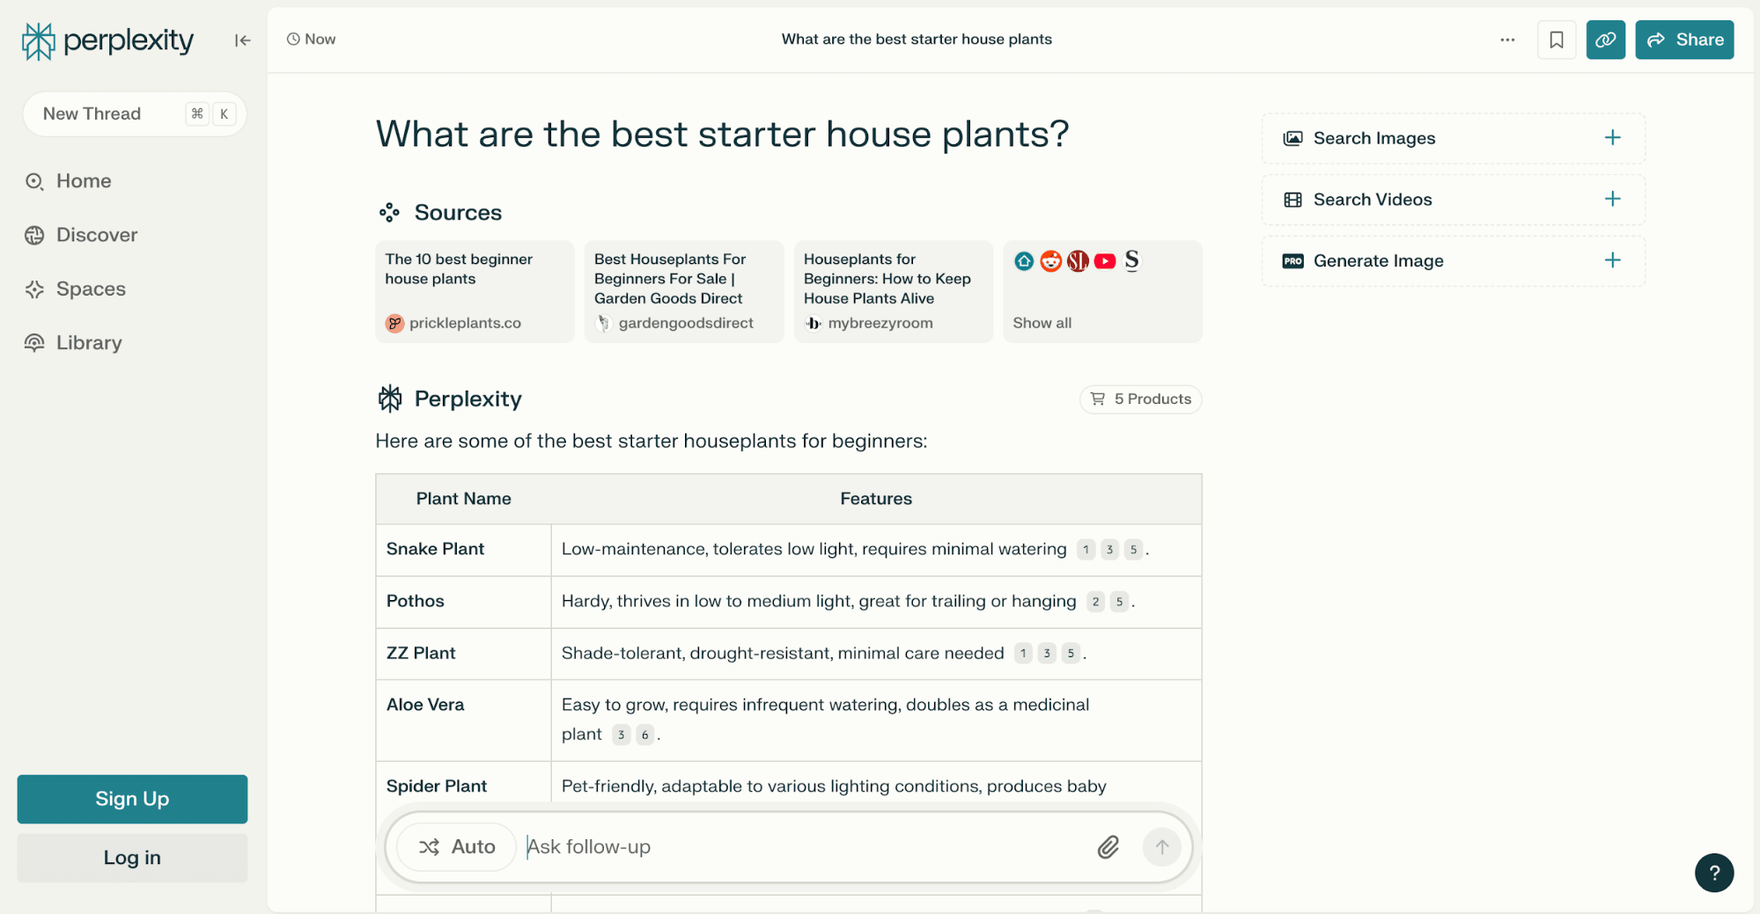Click the YouTube source icon
This screenshot has height=915, width=1760.
click(x=1105, y=261)
